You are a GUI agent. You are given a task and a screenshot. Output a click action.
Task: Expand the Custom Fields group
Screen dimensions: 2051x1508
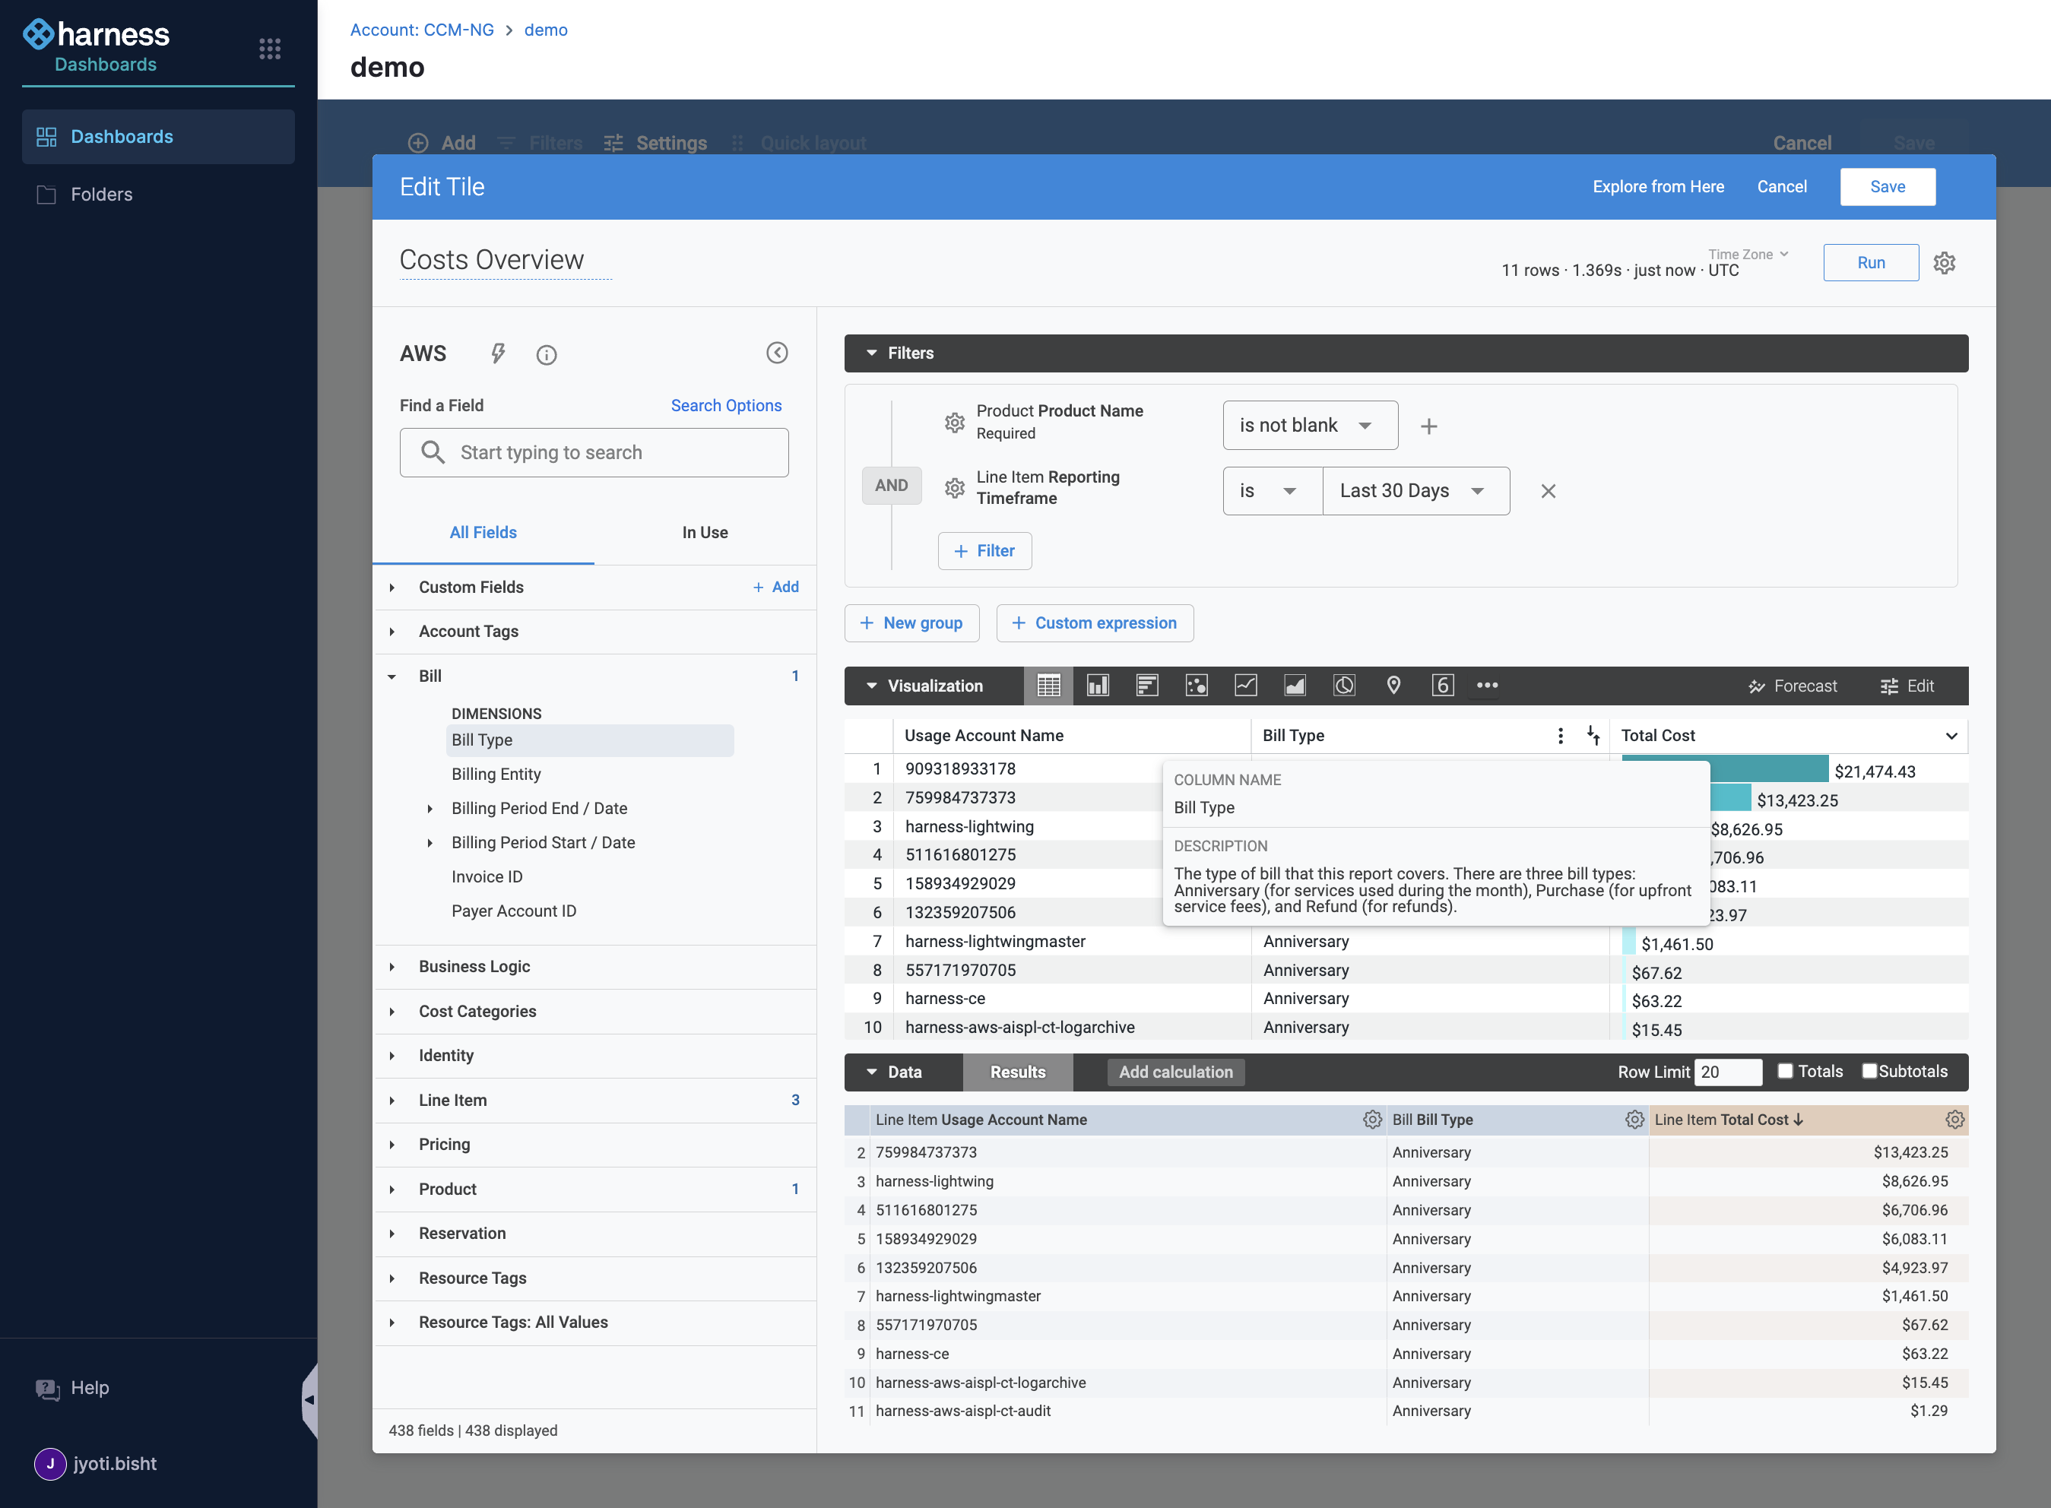(392, 588)
